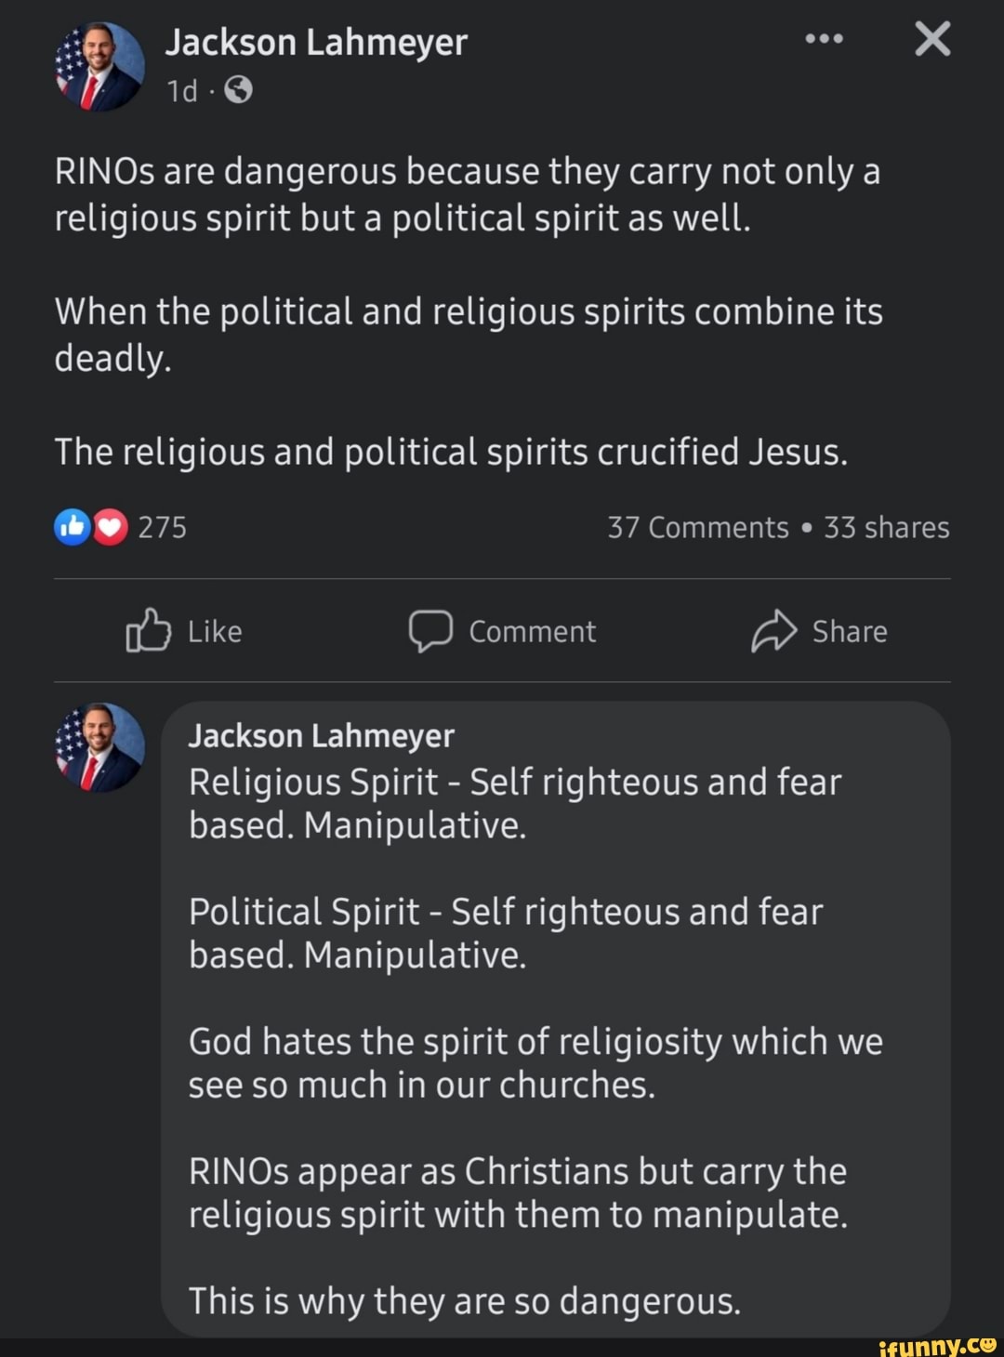View the 275 reactions list
The height and width of the screenshot is (1357, 1004).
point(163,527)
